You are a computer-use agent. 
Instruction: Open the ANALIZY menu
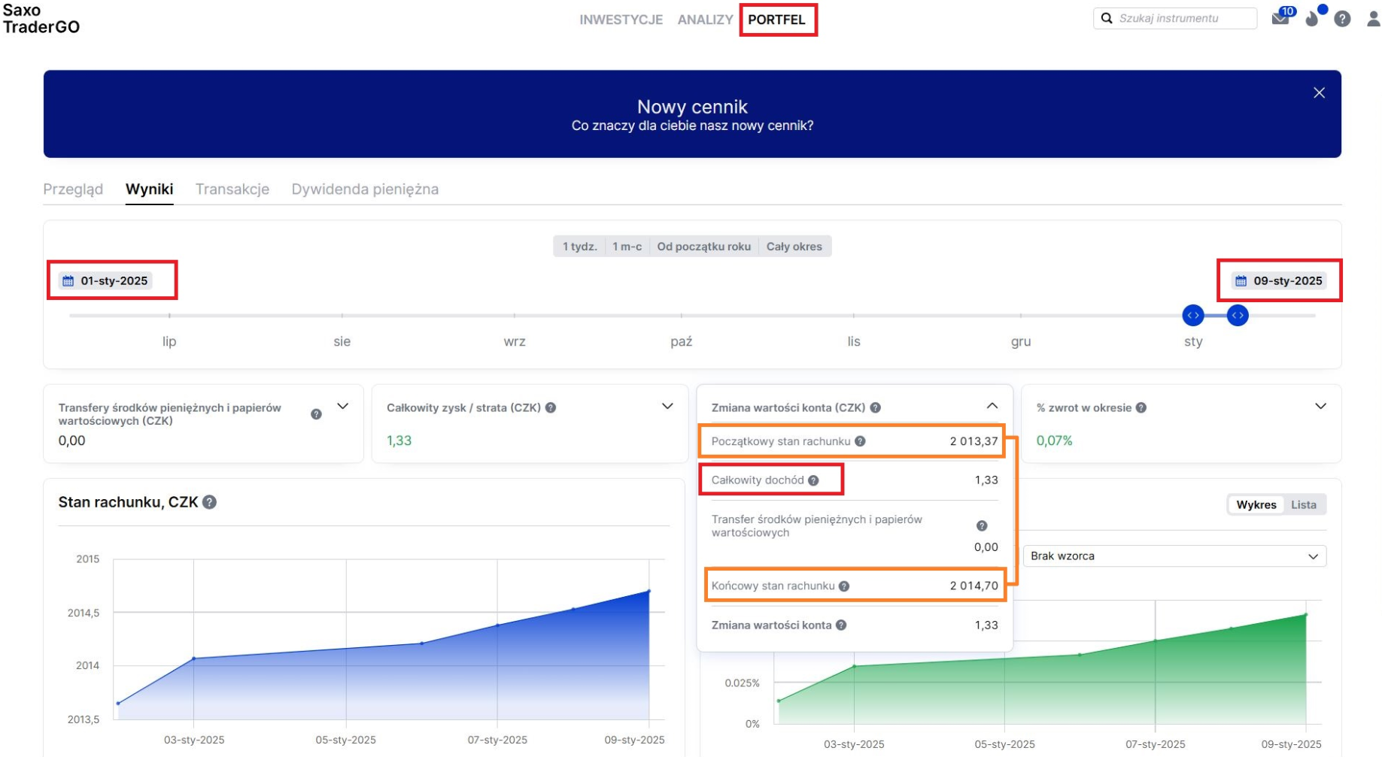(705, 20)
